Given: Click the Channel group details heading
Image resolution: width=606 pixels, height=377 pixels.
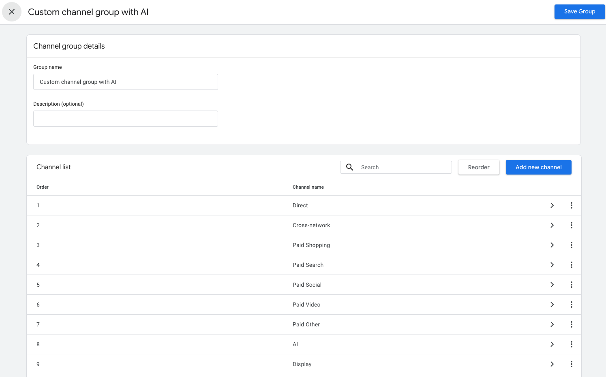Looking at the screenshot, I should click(x=69, y=46).
